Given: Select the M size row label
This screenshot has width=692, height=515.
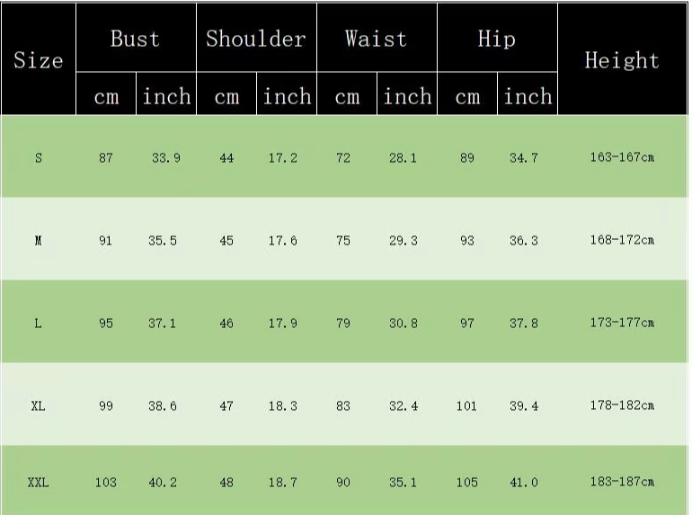Looking at the screenshot, I should (x=39, y=241).
